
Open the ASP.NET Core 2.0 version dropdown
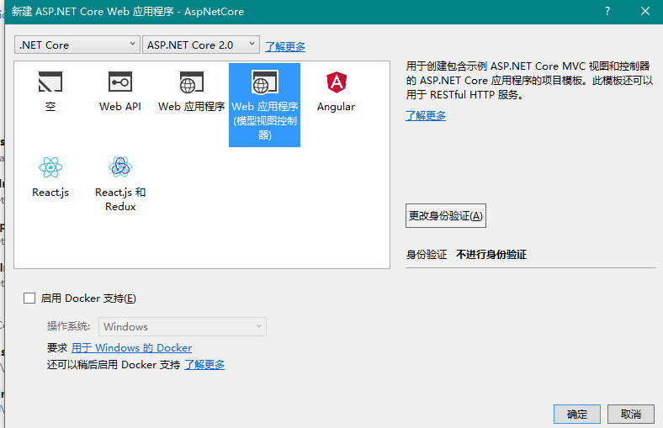click(x=201, y=45)
